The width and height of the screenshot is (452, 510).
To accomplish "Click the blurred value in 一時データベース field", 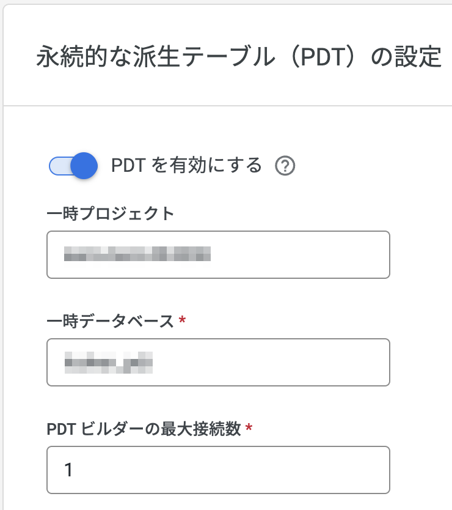I will [x=108, y=361].
